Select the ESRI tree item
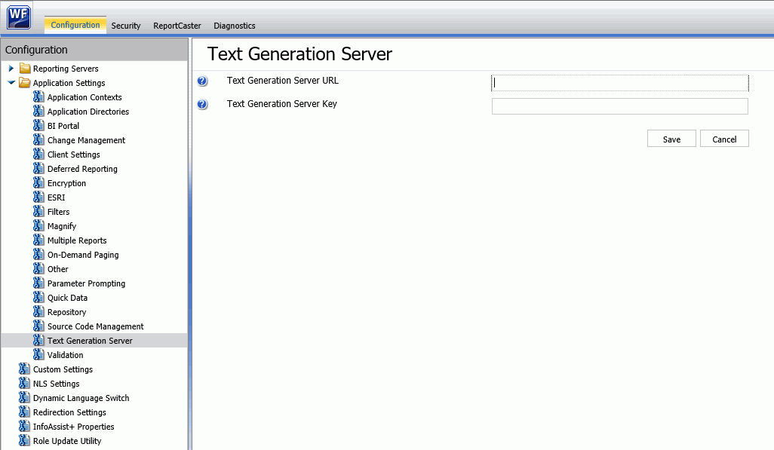The height and width of the screenshot is (450, 774). pos(57,197)
